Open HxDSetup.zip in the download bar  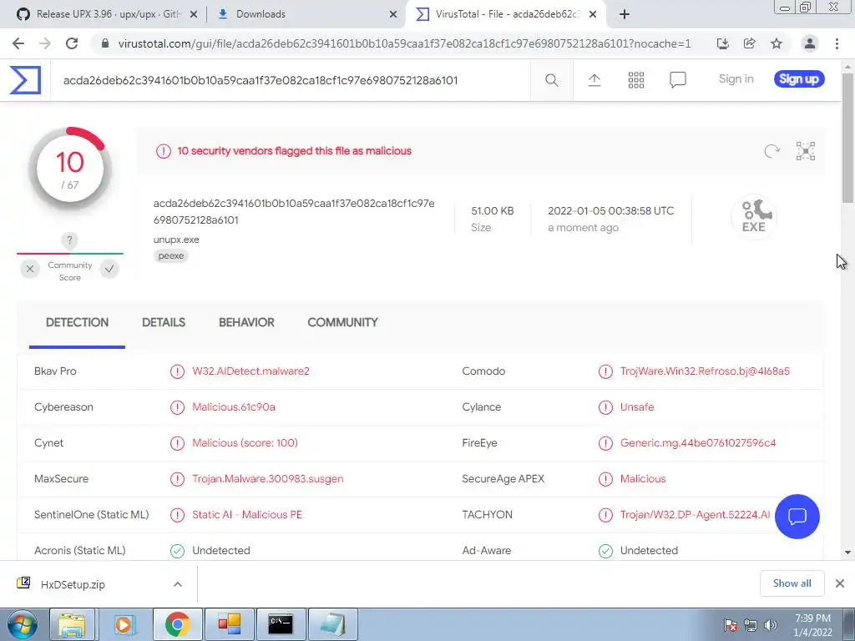[x=73, y=584]
